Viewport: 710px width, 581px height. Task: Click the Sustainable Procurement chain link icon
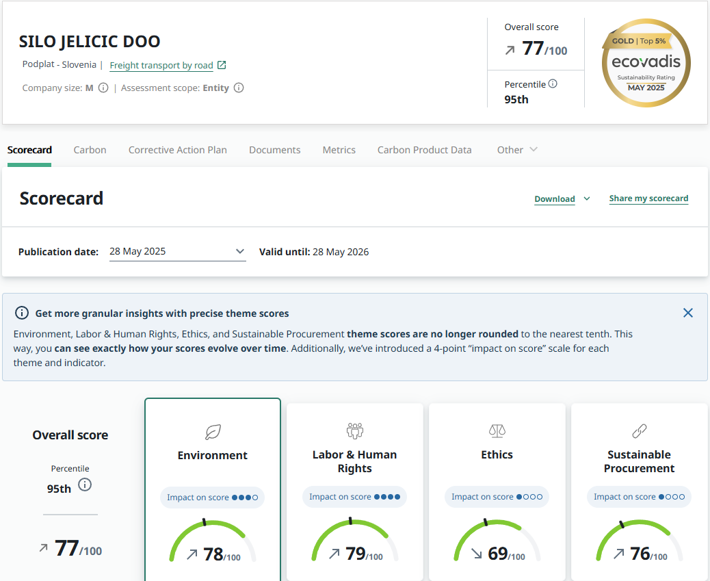click(x=640, y=431)
